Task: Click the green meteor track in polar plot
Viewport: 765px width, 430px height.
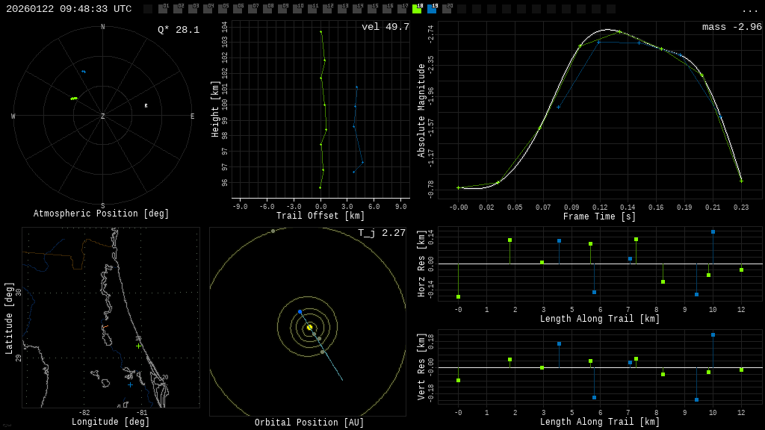Action: click(x=74, y=98)
